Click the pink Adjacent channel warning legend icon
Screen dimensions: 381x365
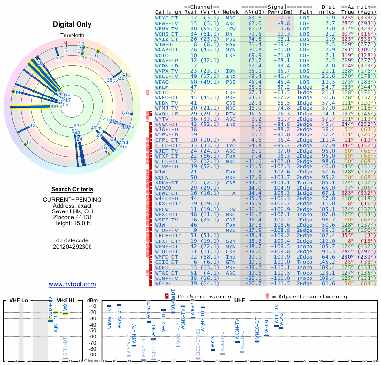267,297
